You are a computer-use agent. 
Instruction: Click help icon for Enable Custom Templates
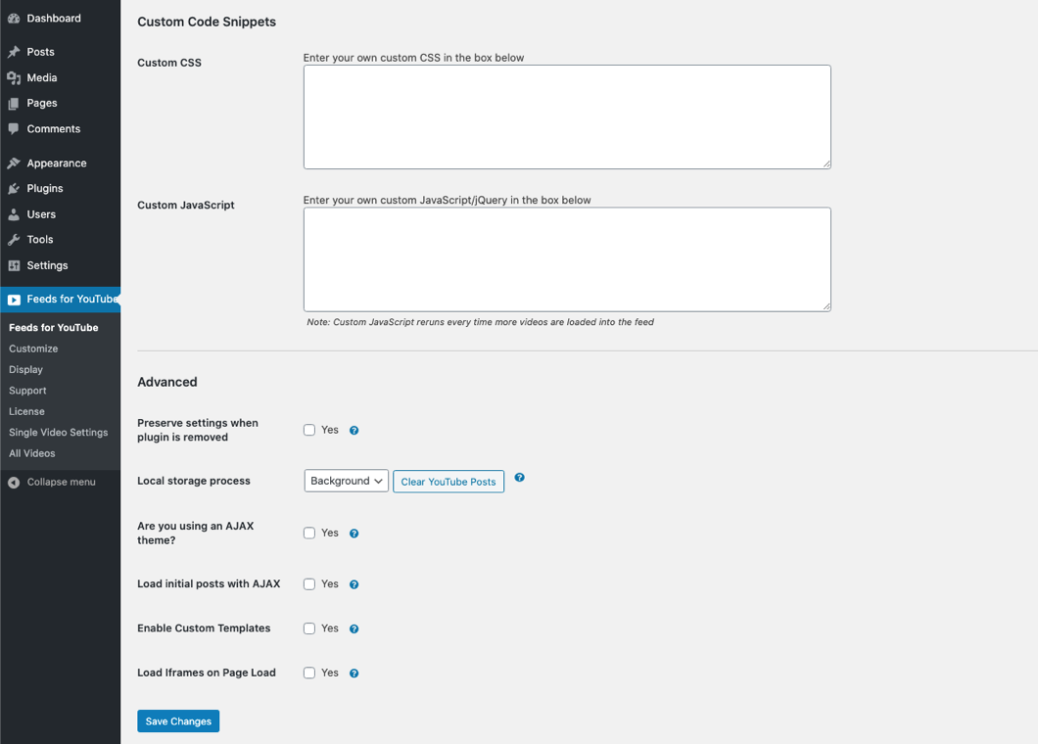tap(354, 629)
